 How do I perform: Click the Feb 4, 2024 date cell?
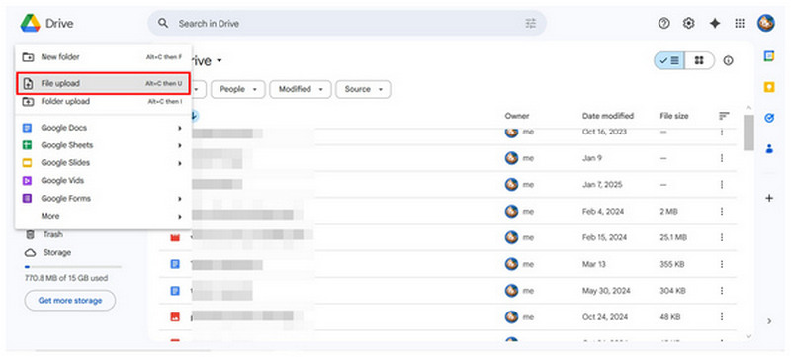[603, 212]
